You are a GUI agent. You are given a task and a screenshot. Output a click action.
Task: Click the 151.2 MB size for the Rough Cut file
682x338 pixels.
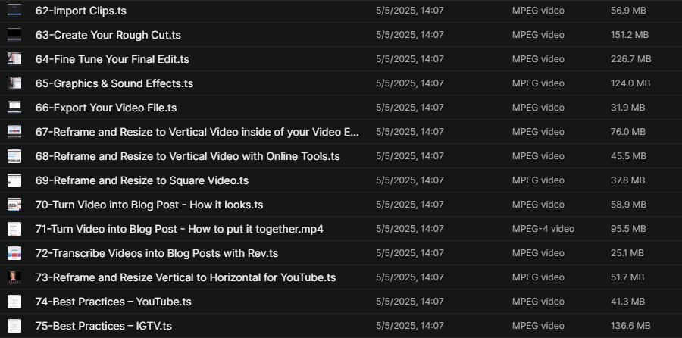pyautogui.click(x=630, y=35)
